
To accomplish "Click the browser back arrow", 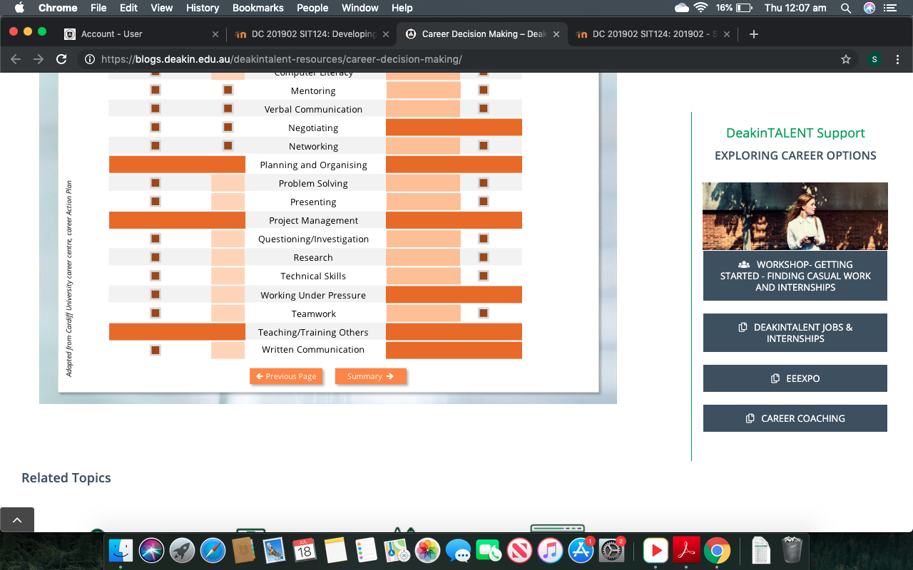I will pos(16,60).
